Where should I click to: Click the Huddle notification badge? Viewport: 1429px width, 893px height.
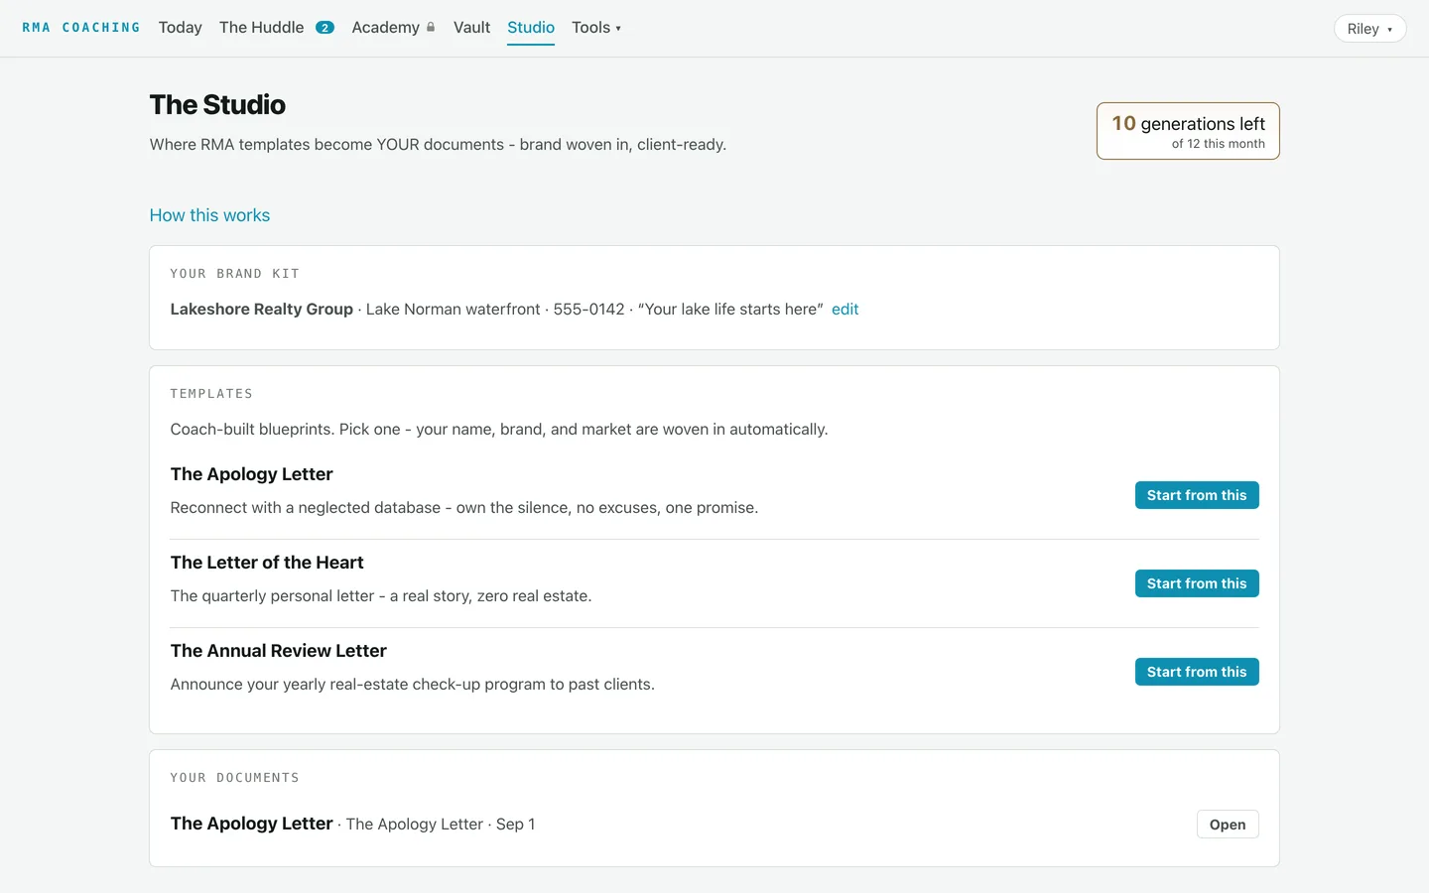(325, 28)
